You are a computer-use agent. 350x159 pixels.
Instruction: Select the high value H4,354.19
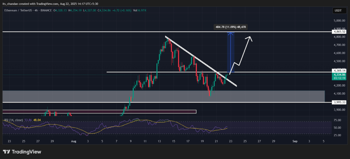(76, 11)
